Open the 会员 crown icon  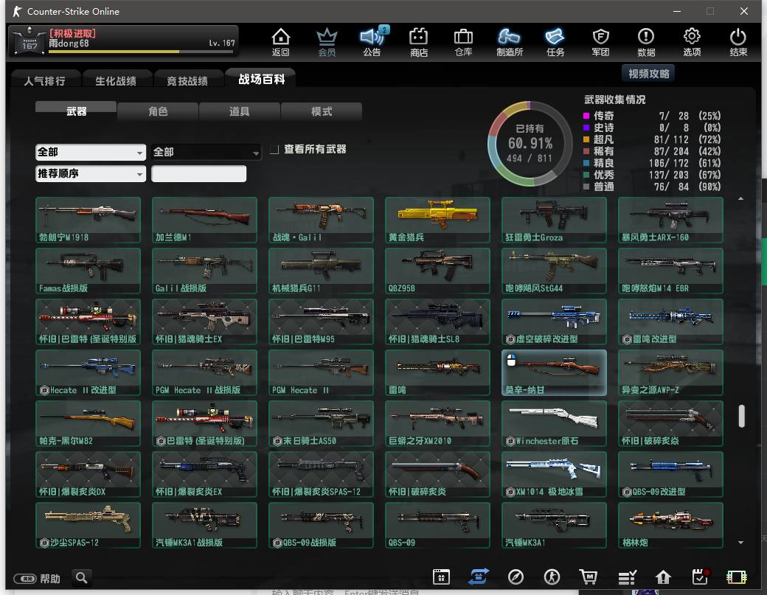pos(327,42)
